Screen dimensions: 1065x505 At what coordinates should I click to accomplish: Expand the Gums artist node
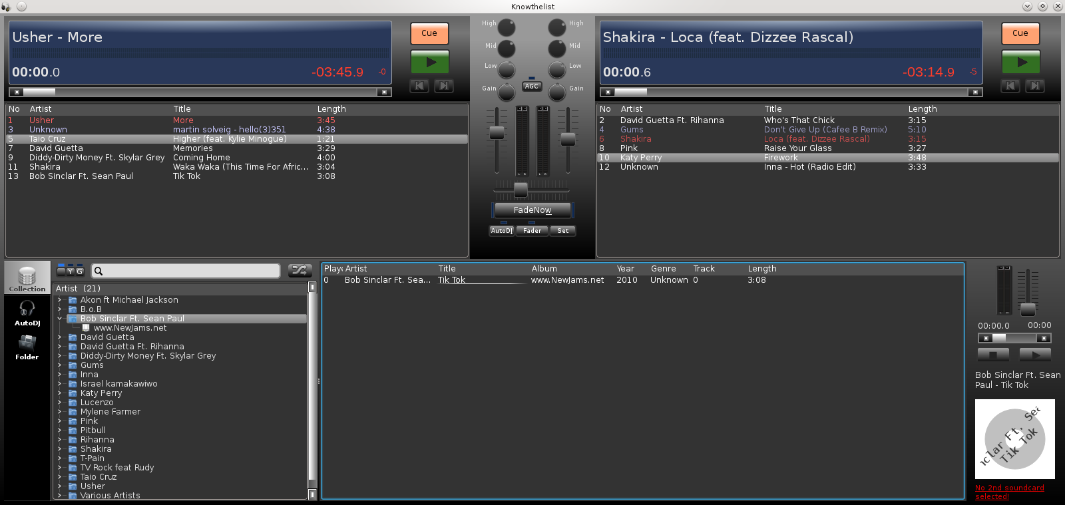click(59, 365)
